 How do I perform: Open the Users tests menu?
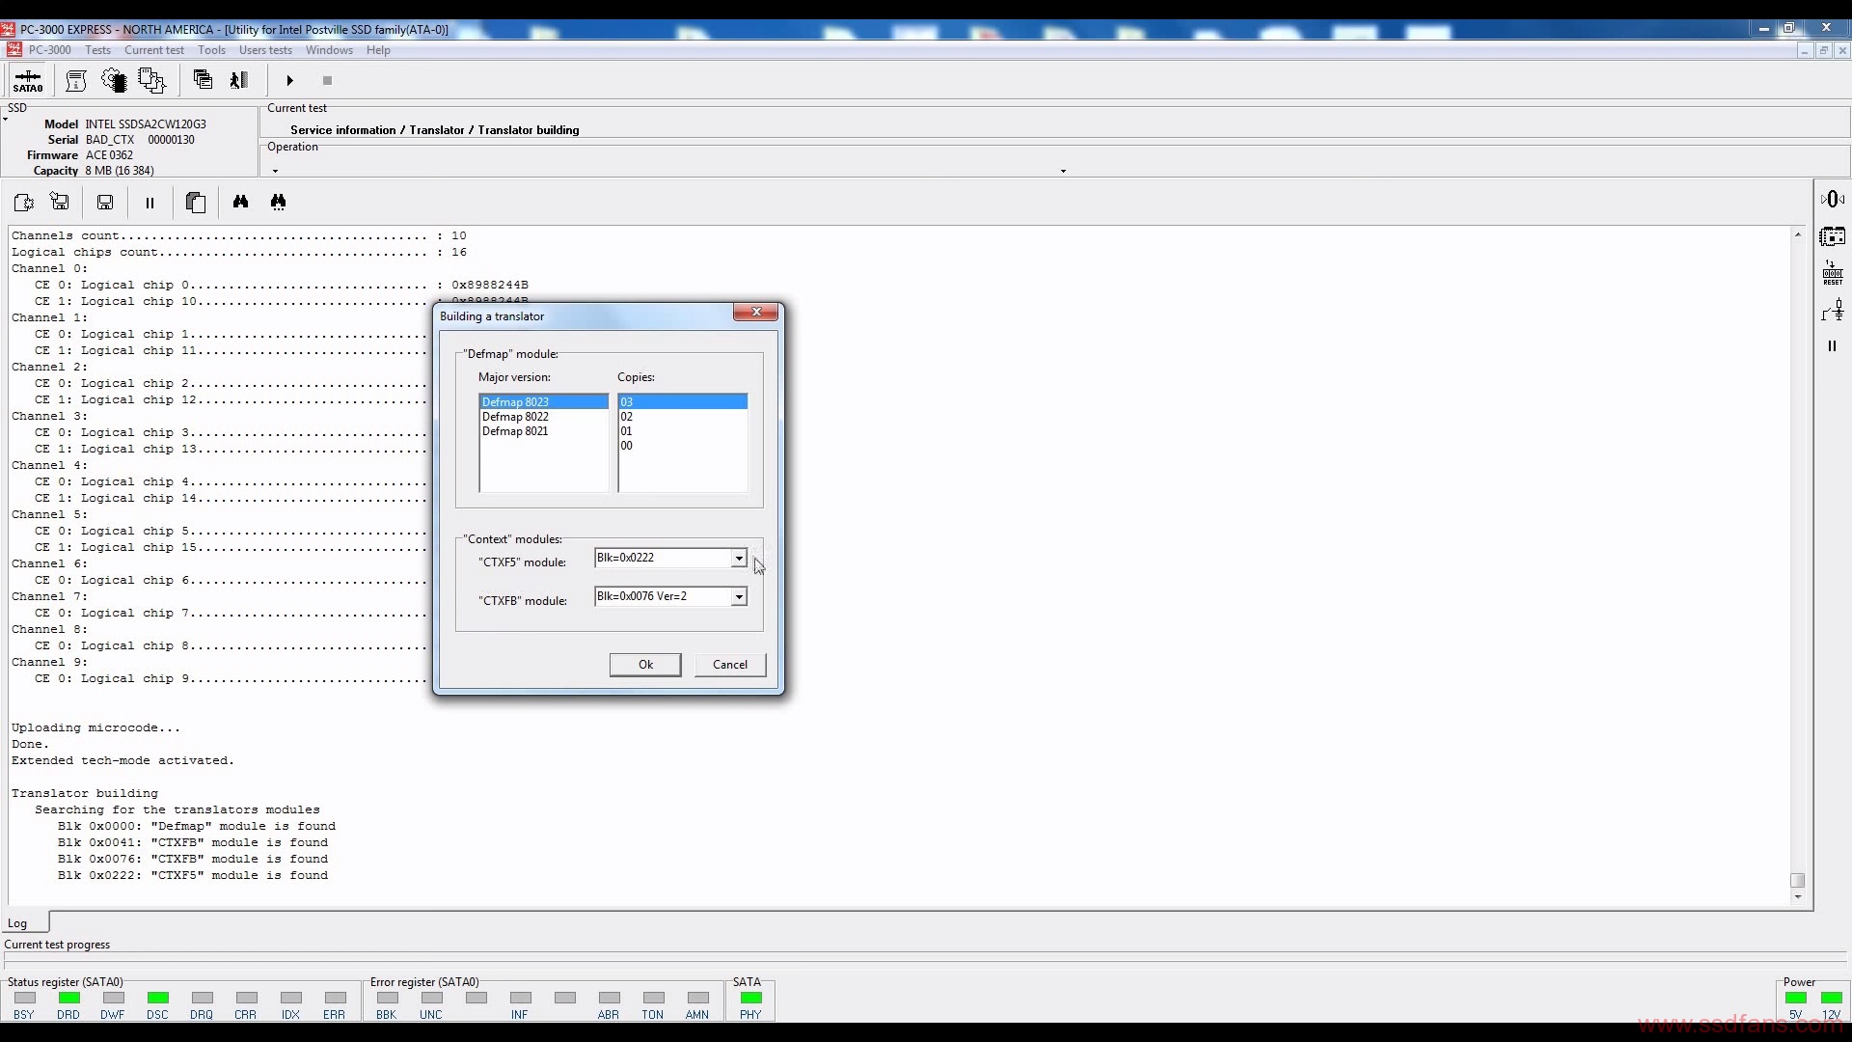tap(265, 50)
